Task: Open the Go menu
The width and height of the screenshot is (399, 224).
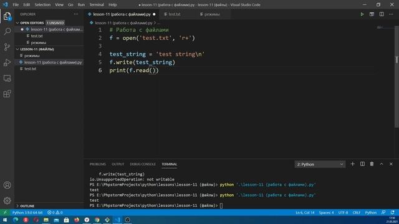Action: [x=70, y=4]
